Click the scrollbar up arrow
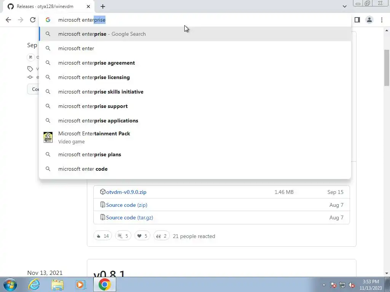This screenshot has height=292, width=390. [x=387, y=30]
